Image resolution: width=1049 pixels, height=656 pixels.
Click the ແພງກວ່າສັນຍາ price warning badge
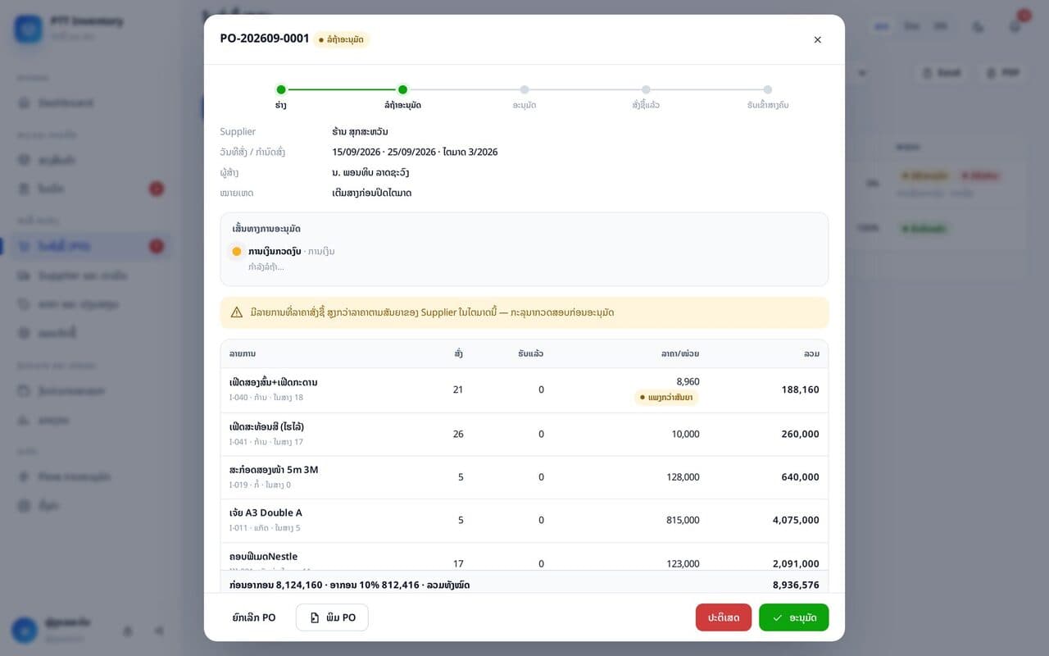coord(666,398)
